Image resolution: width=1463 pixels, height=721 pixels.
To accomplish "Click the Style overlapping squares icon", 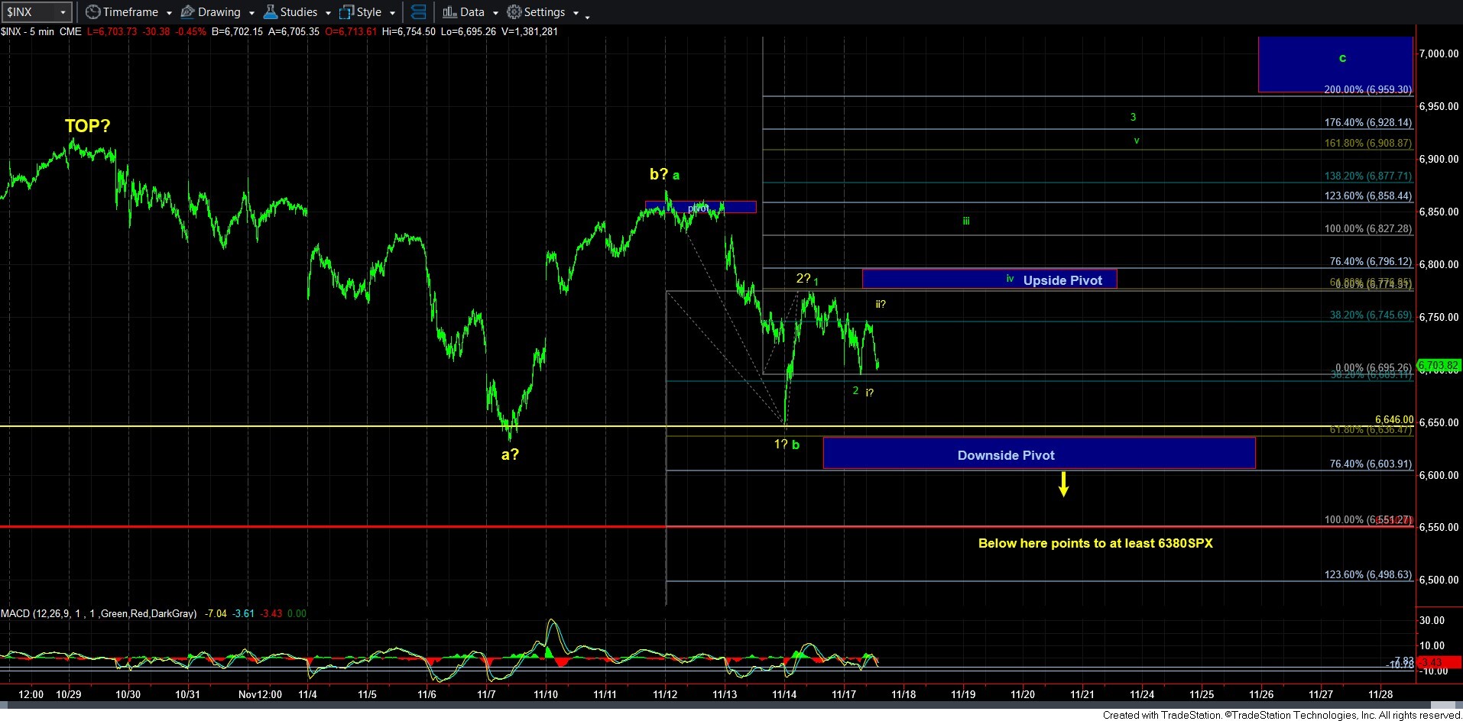I will click(x=347, y=12).
